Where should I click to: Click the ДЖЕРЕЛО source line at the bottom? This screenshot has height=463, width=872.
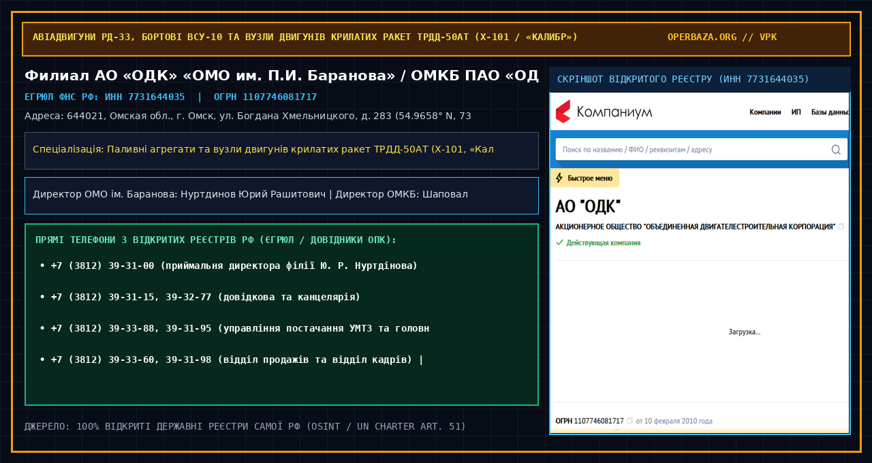point(245,426)
